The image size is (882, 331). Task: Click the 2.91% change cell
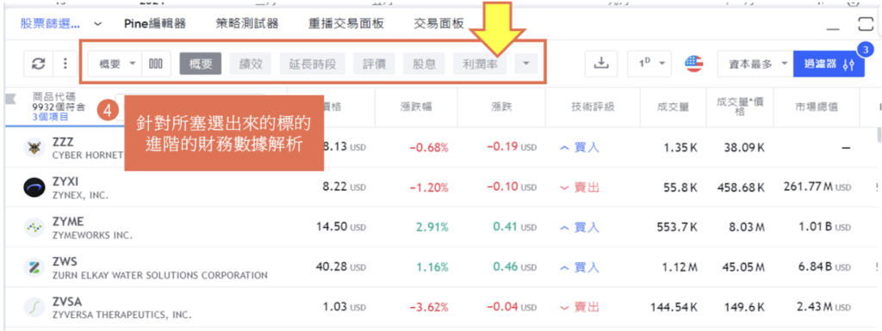coord(432,227)
